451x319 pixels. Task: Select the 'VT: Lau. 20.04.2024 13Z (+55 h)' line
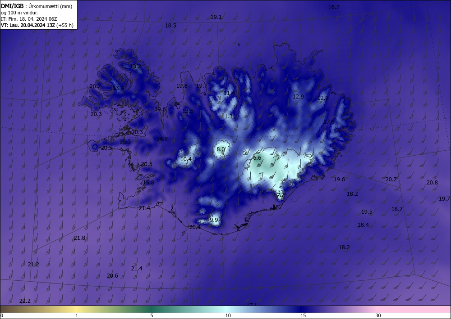point(37,25)
